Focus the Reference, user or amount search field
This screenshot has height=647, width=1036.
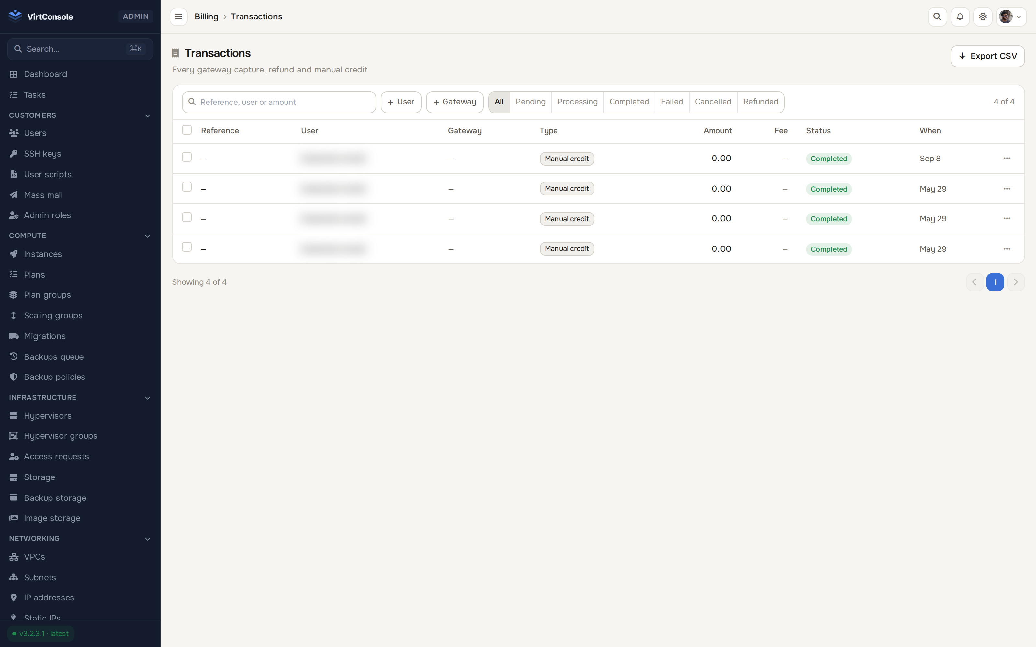279,102
